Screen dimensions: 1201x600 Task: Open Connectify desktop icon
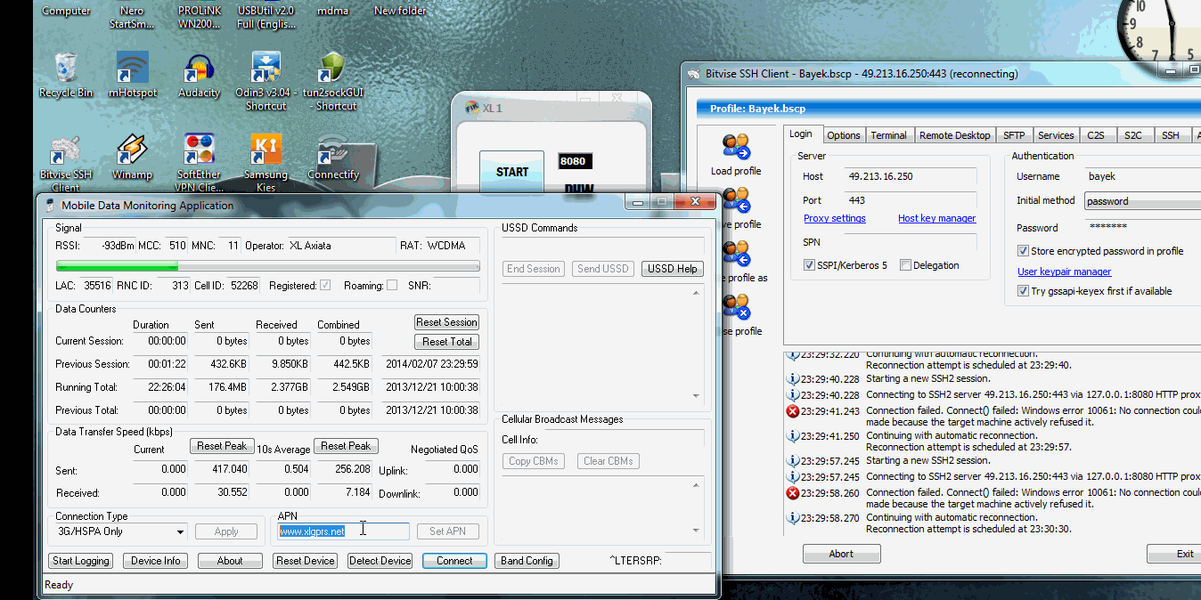(x=333, y=157)
